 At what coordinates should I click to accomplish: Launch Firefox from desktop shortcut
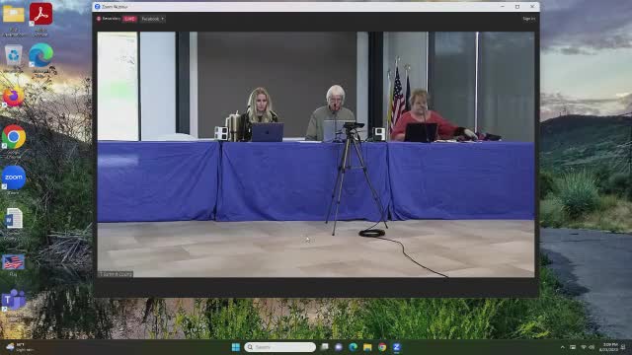tap(13, 97)
